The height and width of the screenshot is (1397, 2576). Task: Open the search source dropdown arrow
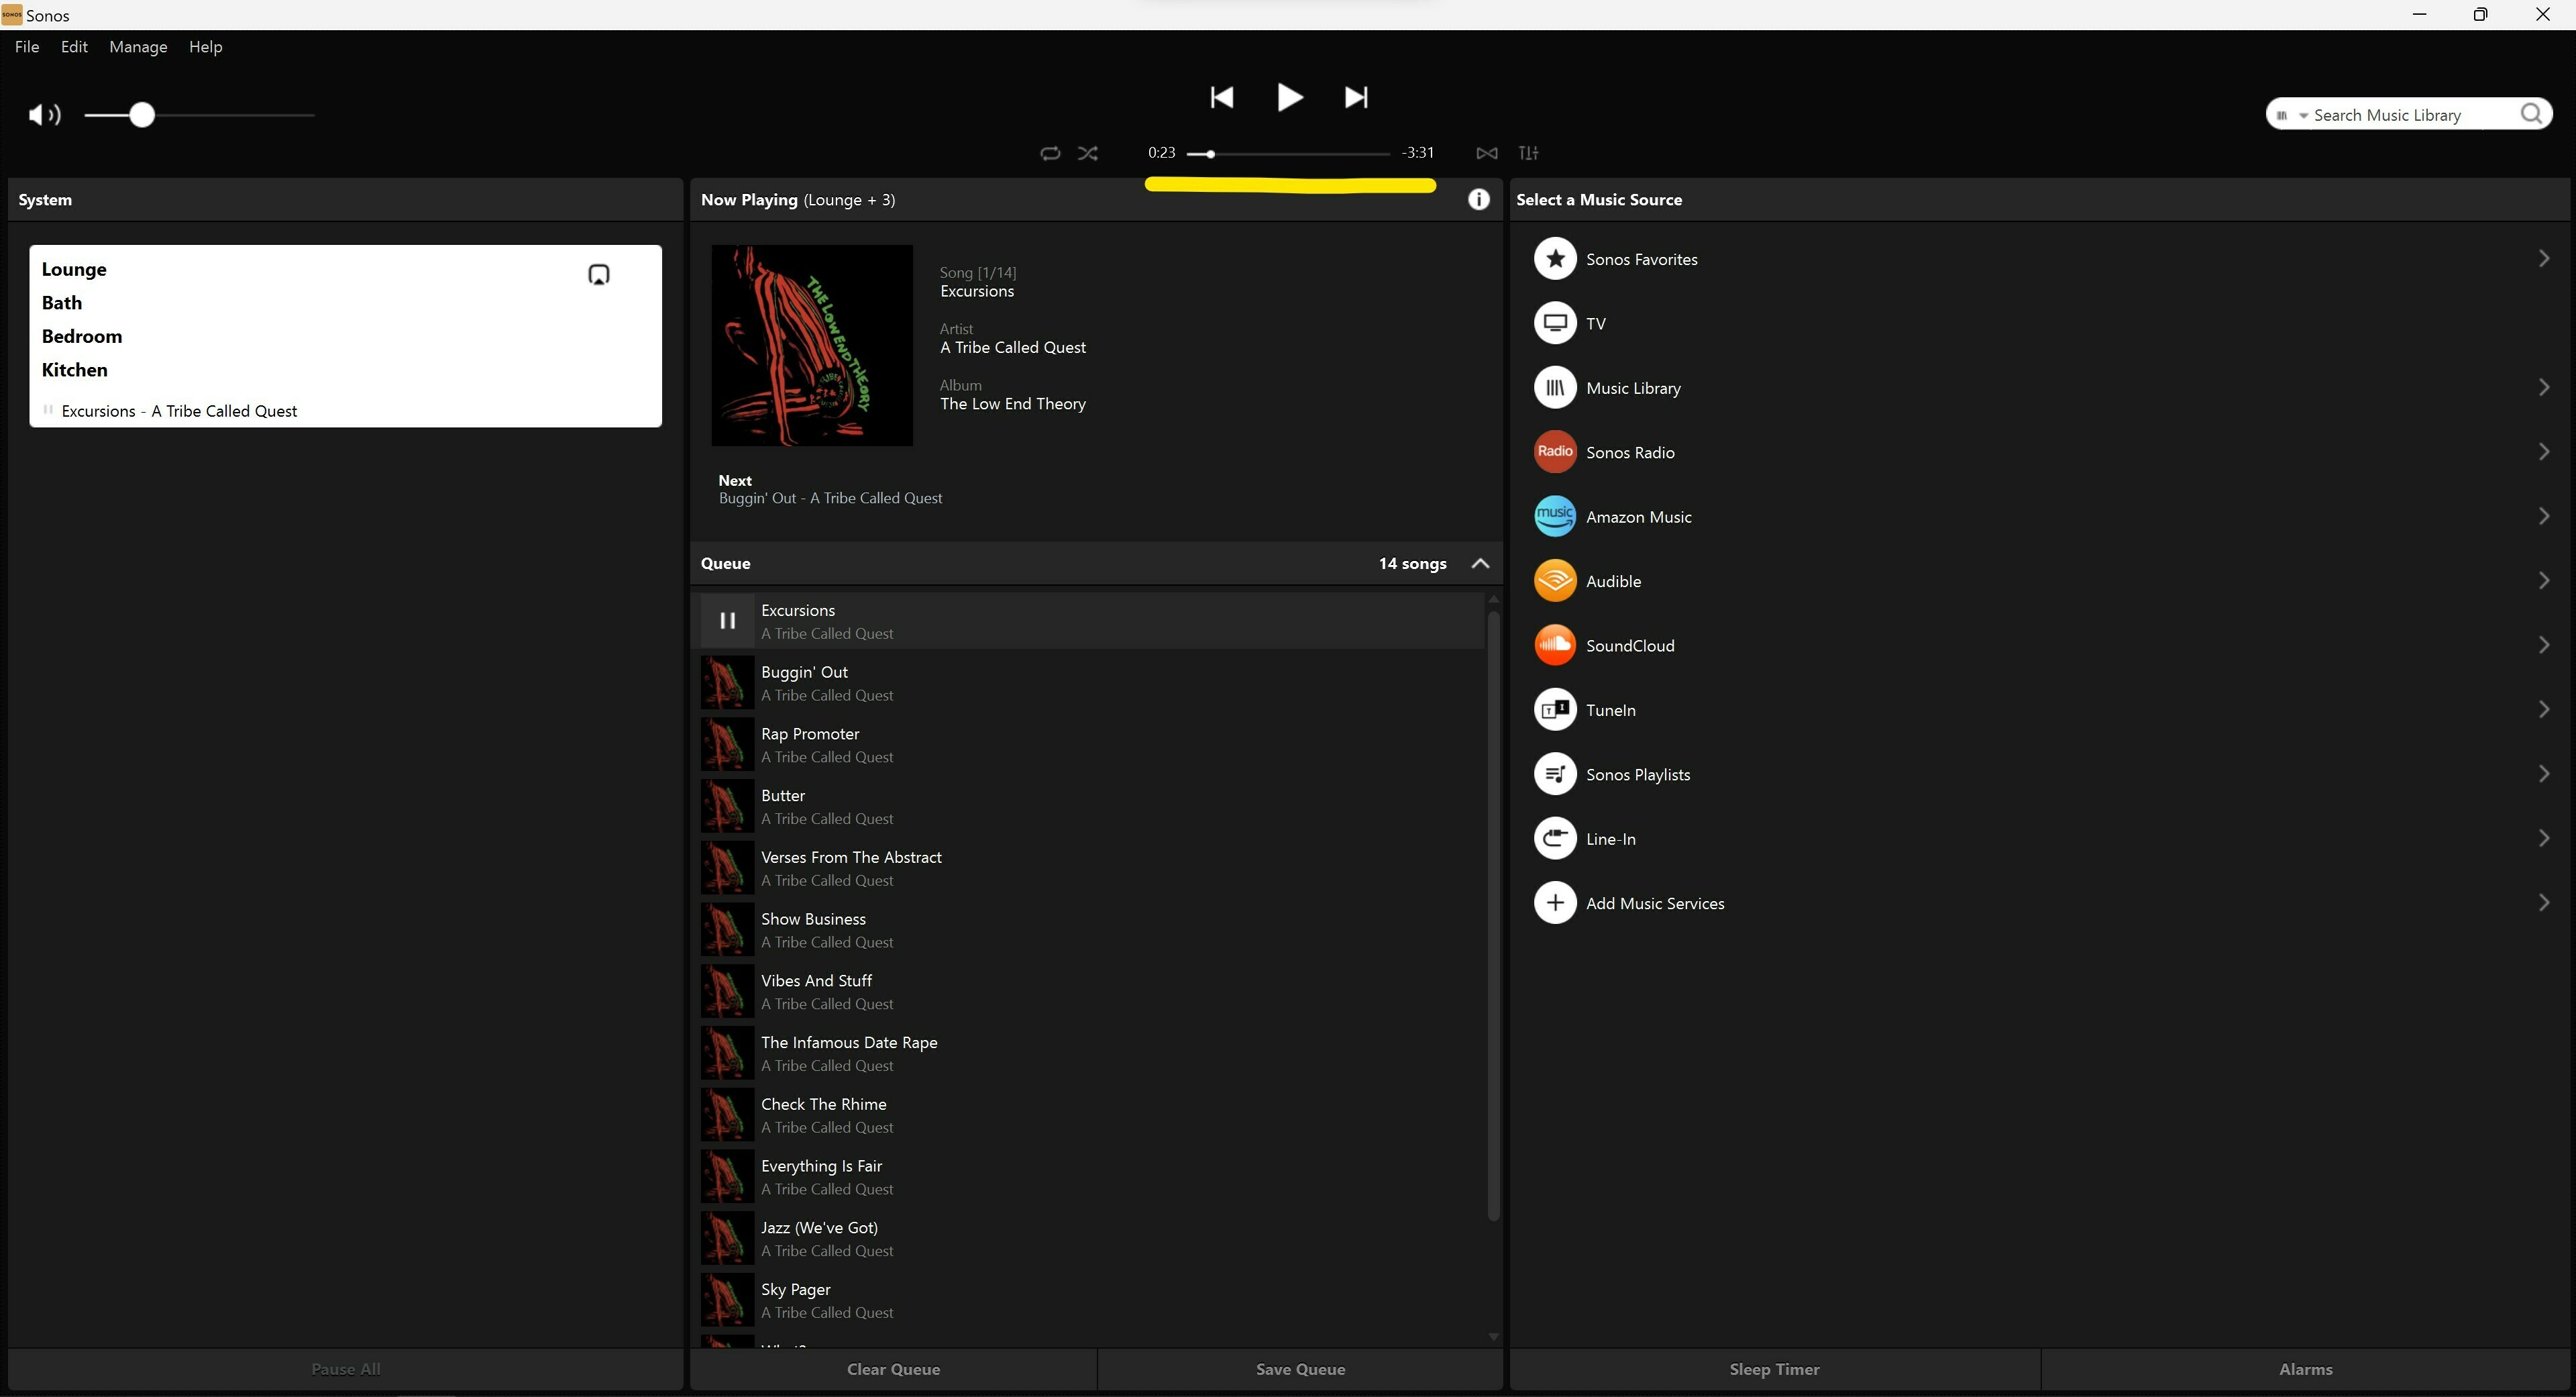click(2303, 116)
